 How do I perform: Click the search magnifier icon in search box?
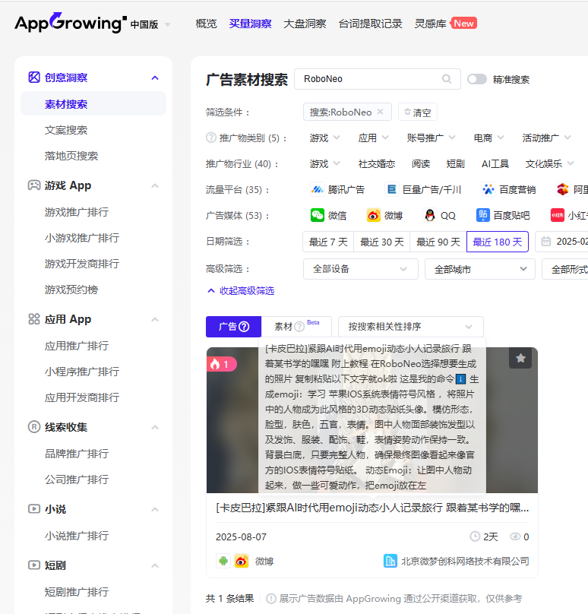coord(447,79)
